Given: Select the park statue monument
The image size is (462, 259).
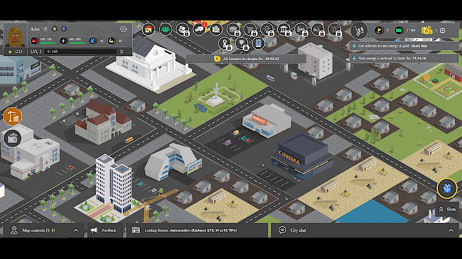Looking at the screenshot, I should click(216, 94).
